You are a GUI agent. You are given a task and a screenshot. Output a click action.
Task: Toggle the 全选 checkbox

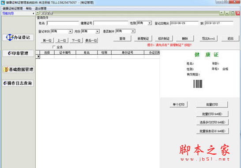tap(54, 47)
